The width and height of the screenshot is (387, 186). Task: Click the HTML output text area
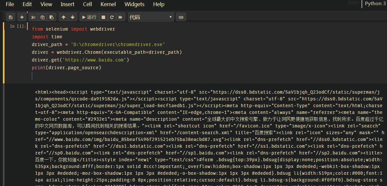click(x=209, y=137)
